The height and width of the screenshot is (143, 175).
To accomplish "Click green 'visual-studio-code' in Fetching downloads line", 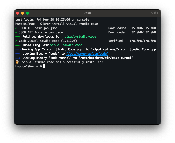I will 80,37.
